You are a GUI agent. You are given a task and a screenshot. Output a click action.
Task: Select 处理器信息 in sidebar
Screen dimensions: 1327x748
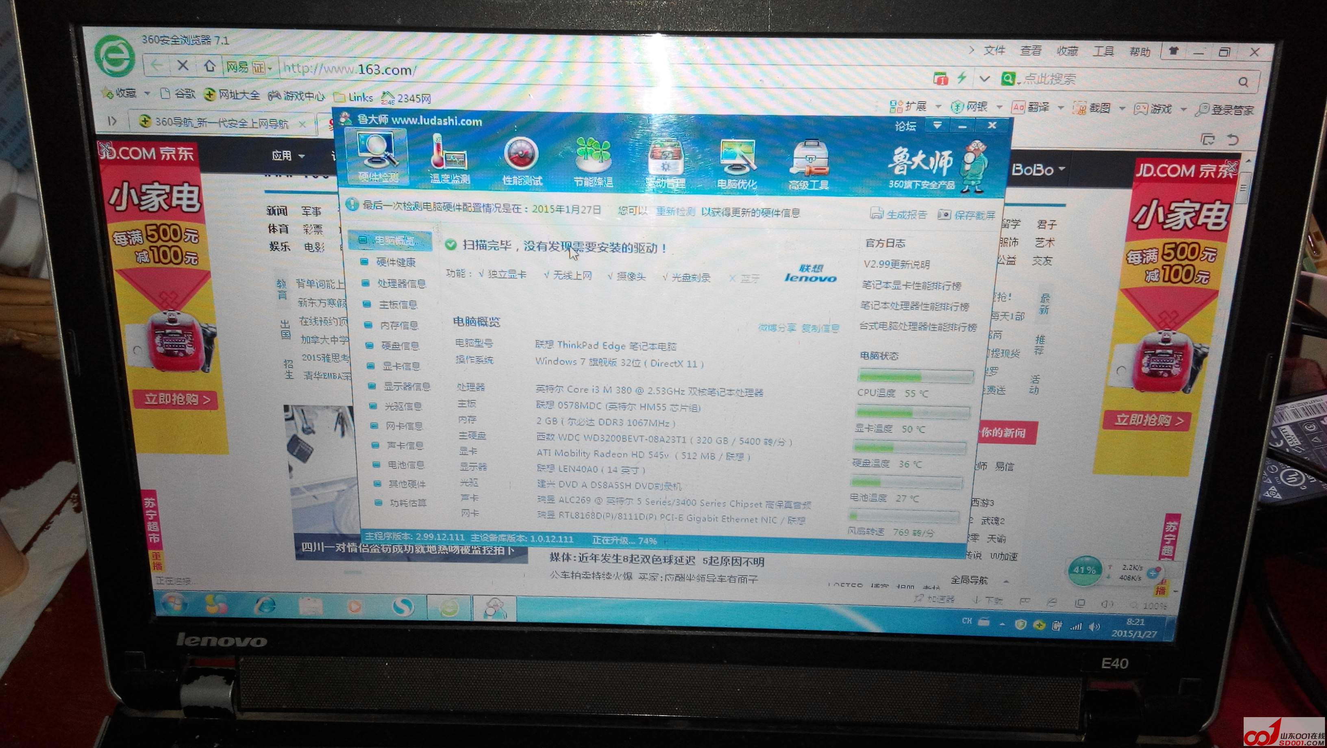401,284
